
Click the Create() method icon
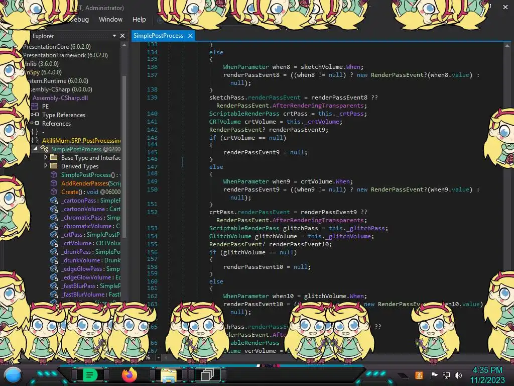point(54,191)
